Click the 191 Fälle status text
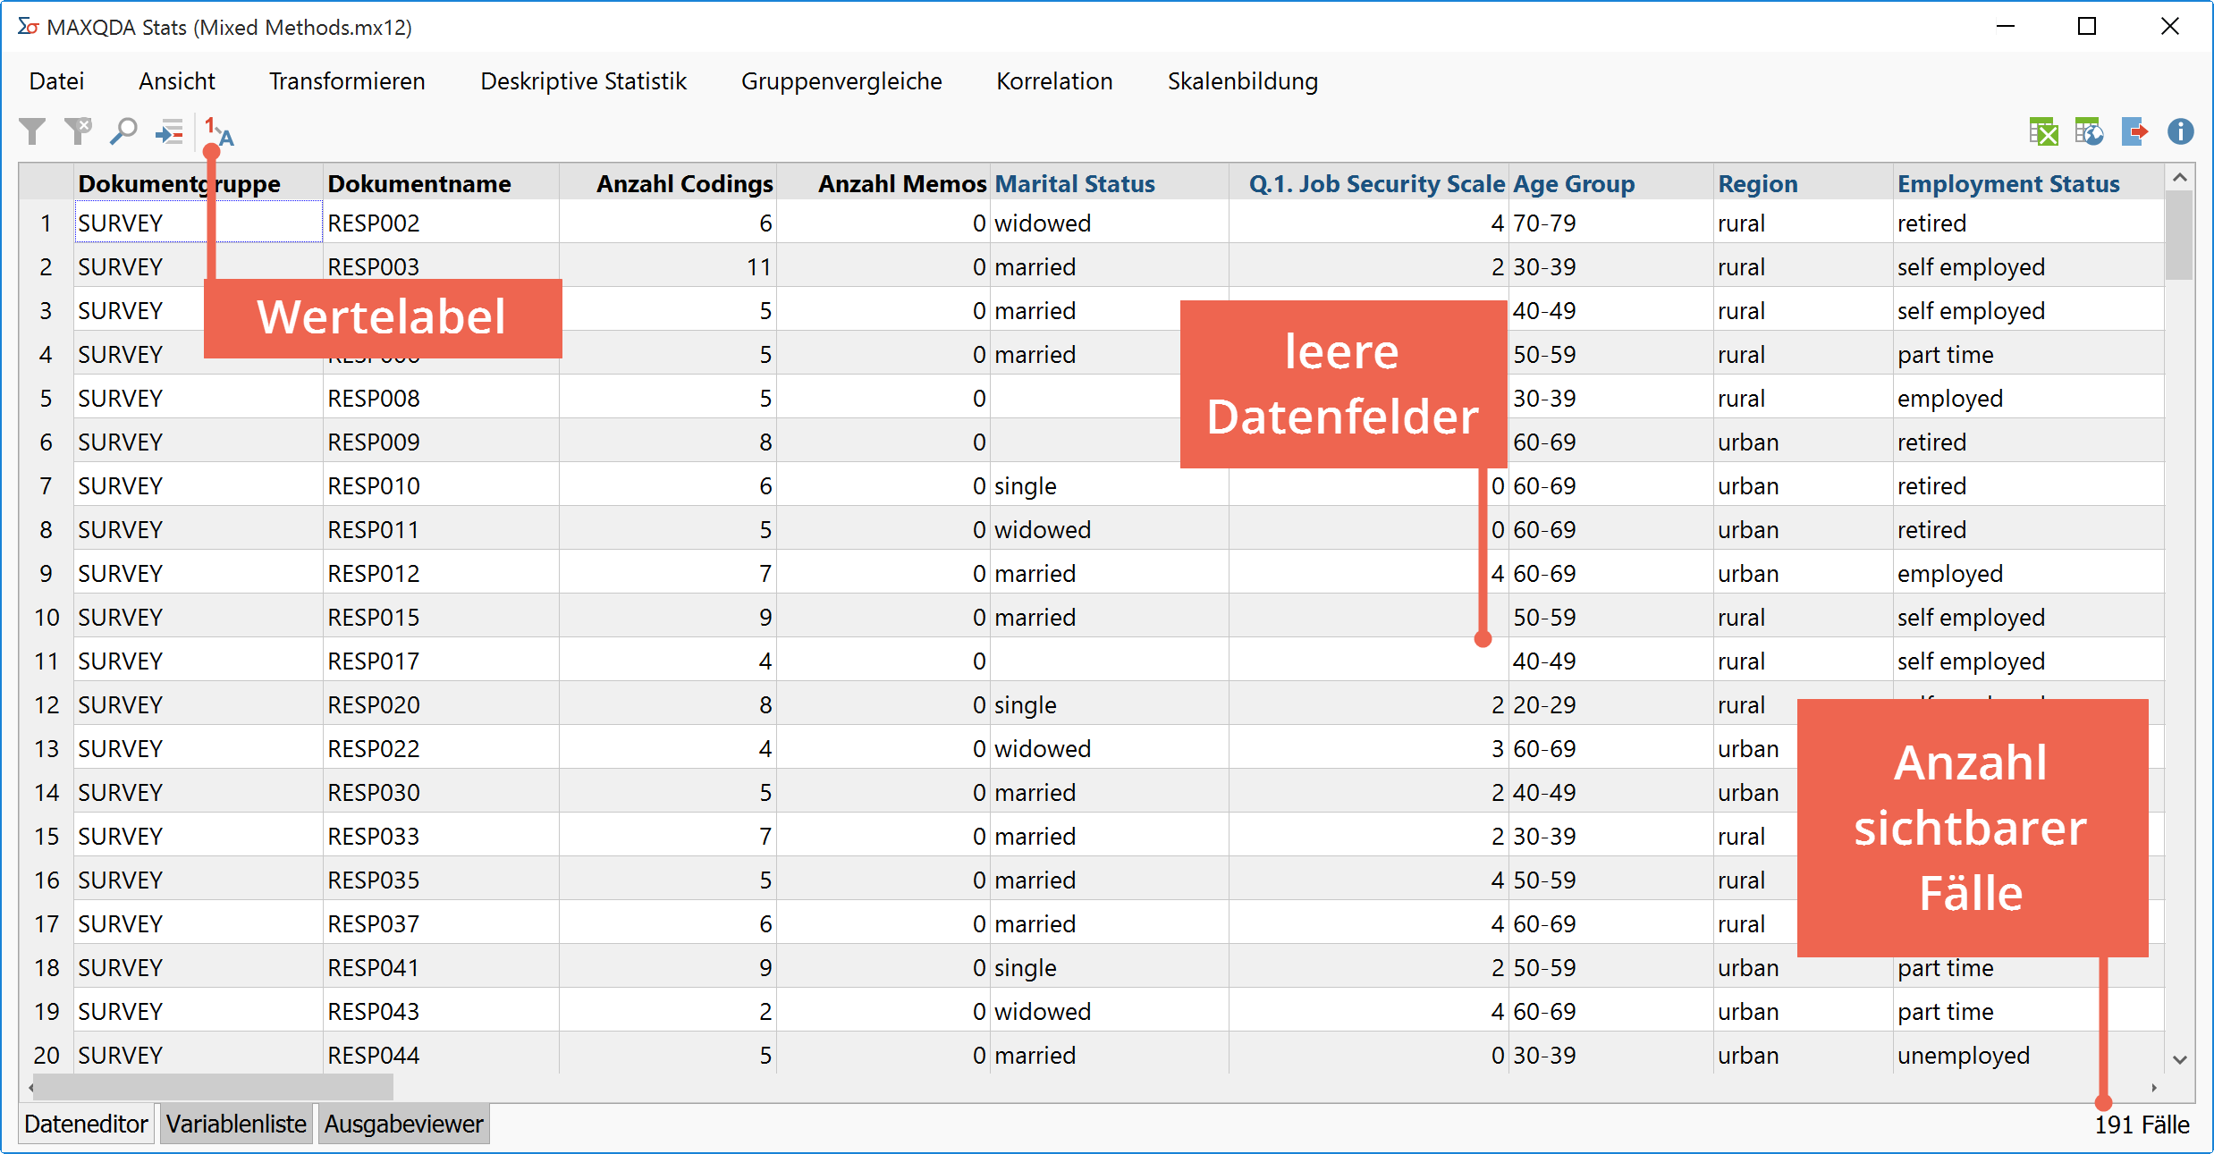This screenshot has height=1154, width=2214. [x=2142, y=1125]
